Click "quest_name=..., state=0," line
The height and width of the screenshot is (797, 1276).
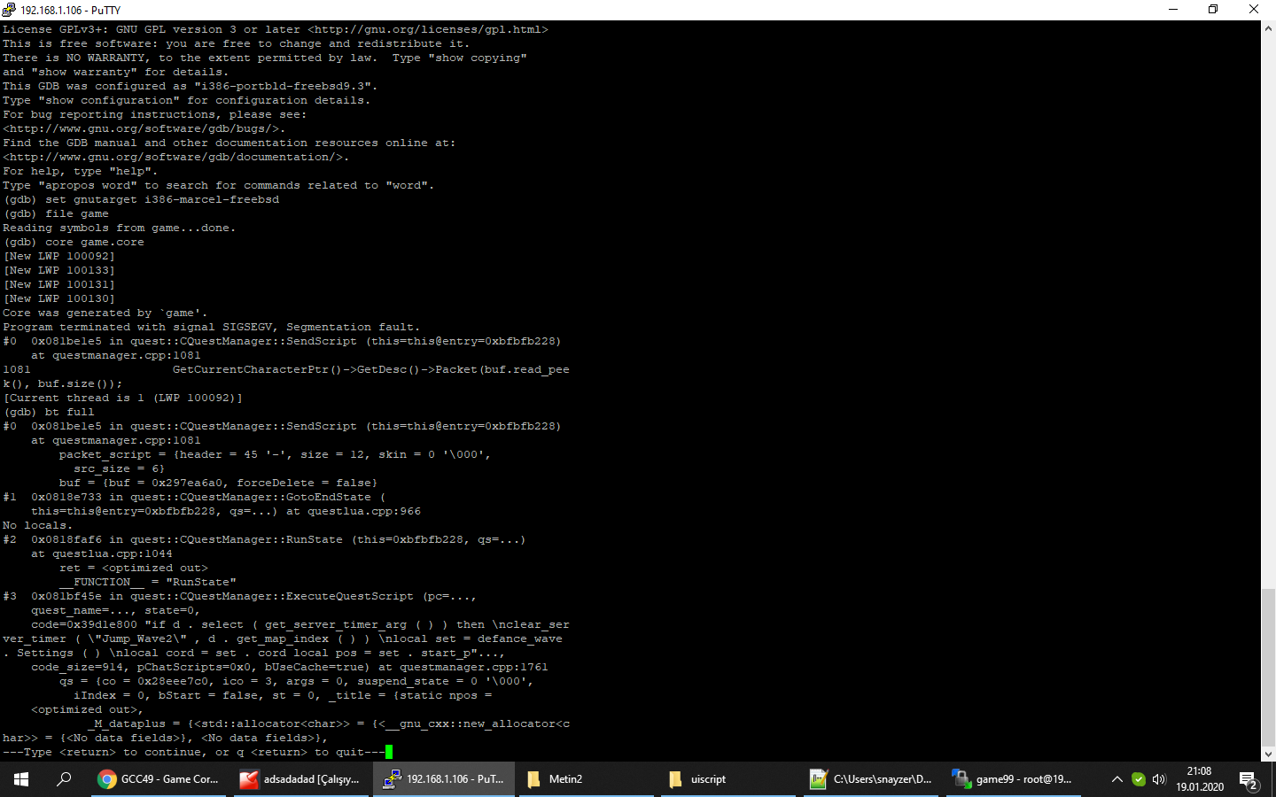(x=116, y=610)
